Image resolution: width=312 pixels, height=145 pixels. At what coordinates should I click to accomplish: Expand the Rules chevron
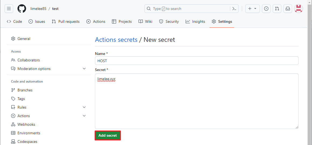tap(84, 107)
